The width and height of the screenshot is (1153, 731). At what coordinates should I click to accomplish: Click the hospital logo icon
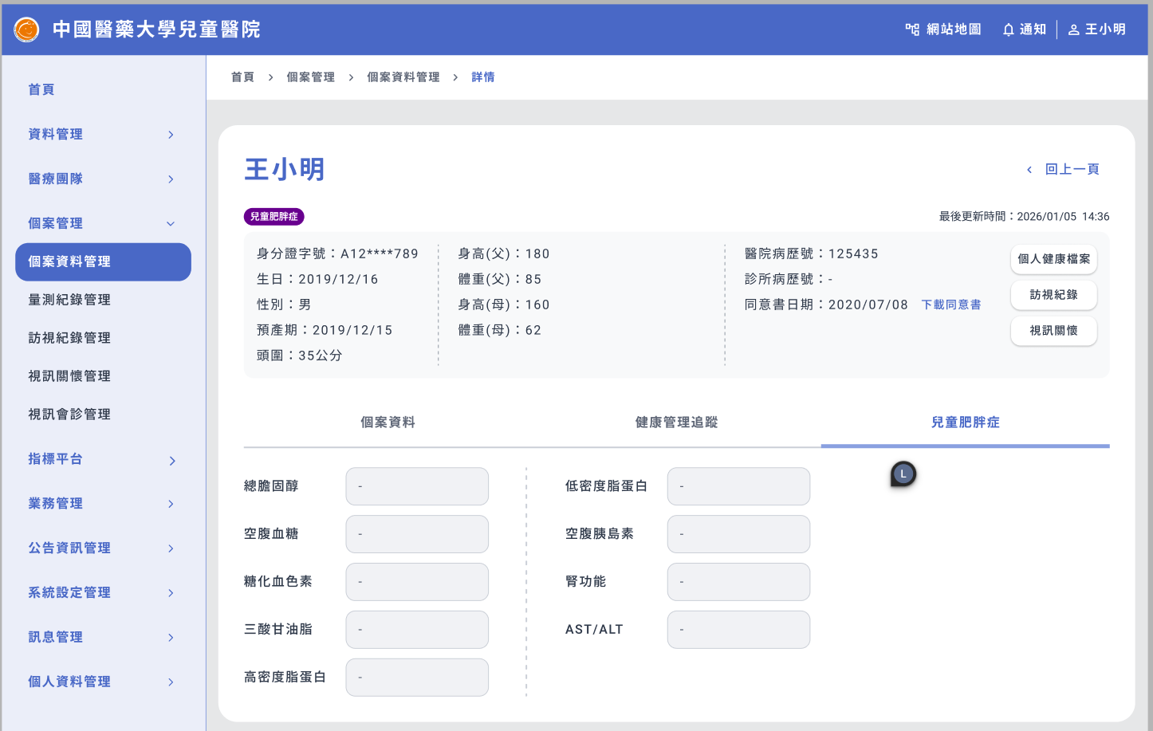tap(26, 29)
